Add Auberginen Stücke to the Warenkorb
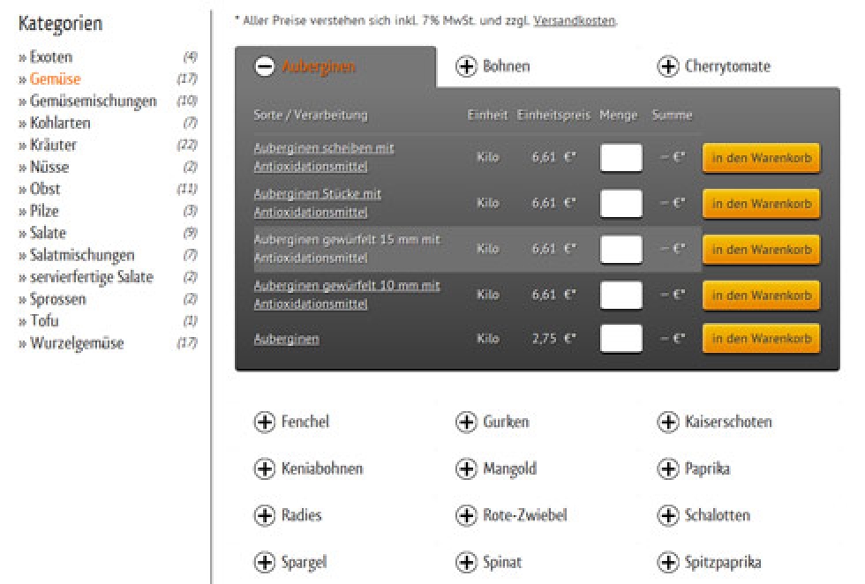865x584 pixels. (761, 204)
